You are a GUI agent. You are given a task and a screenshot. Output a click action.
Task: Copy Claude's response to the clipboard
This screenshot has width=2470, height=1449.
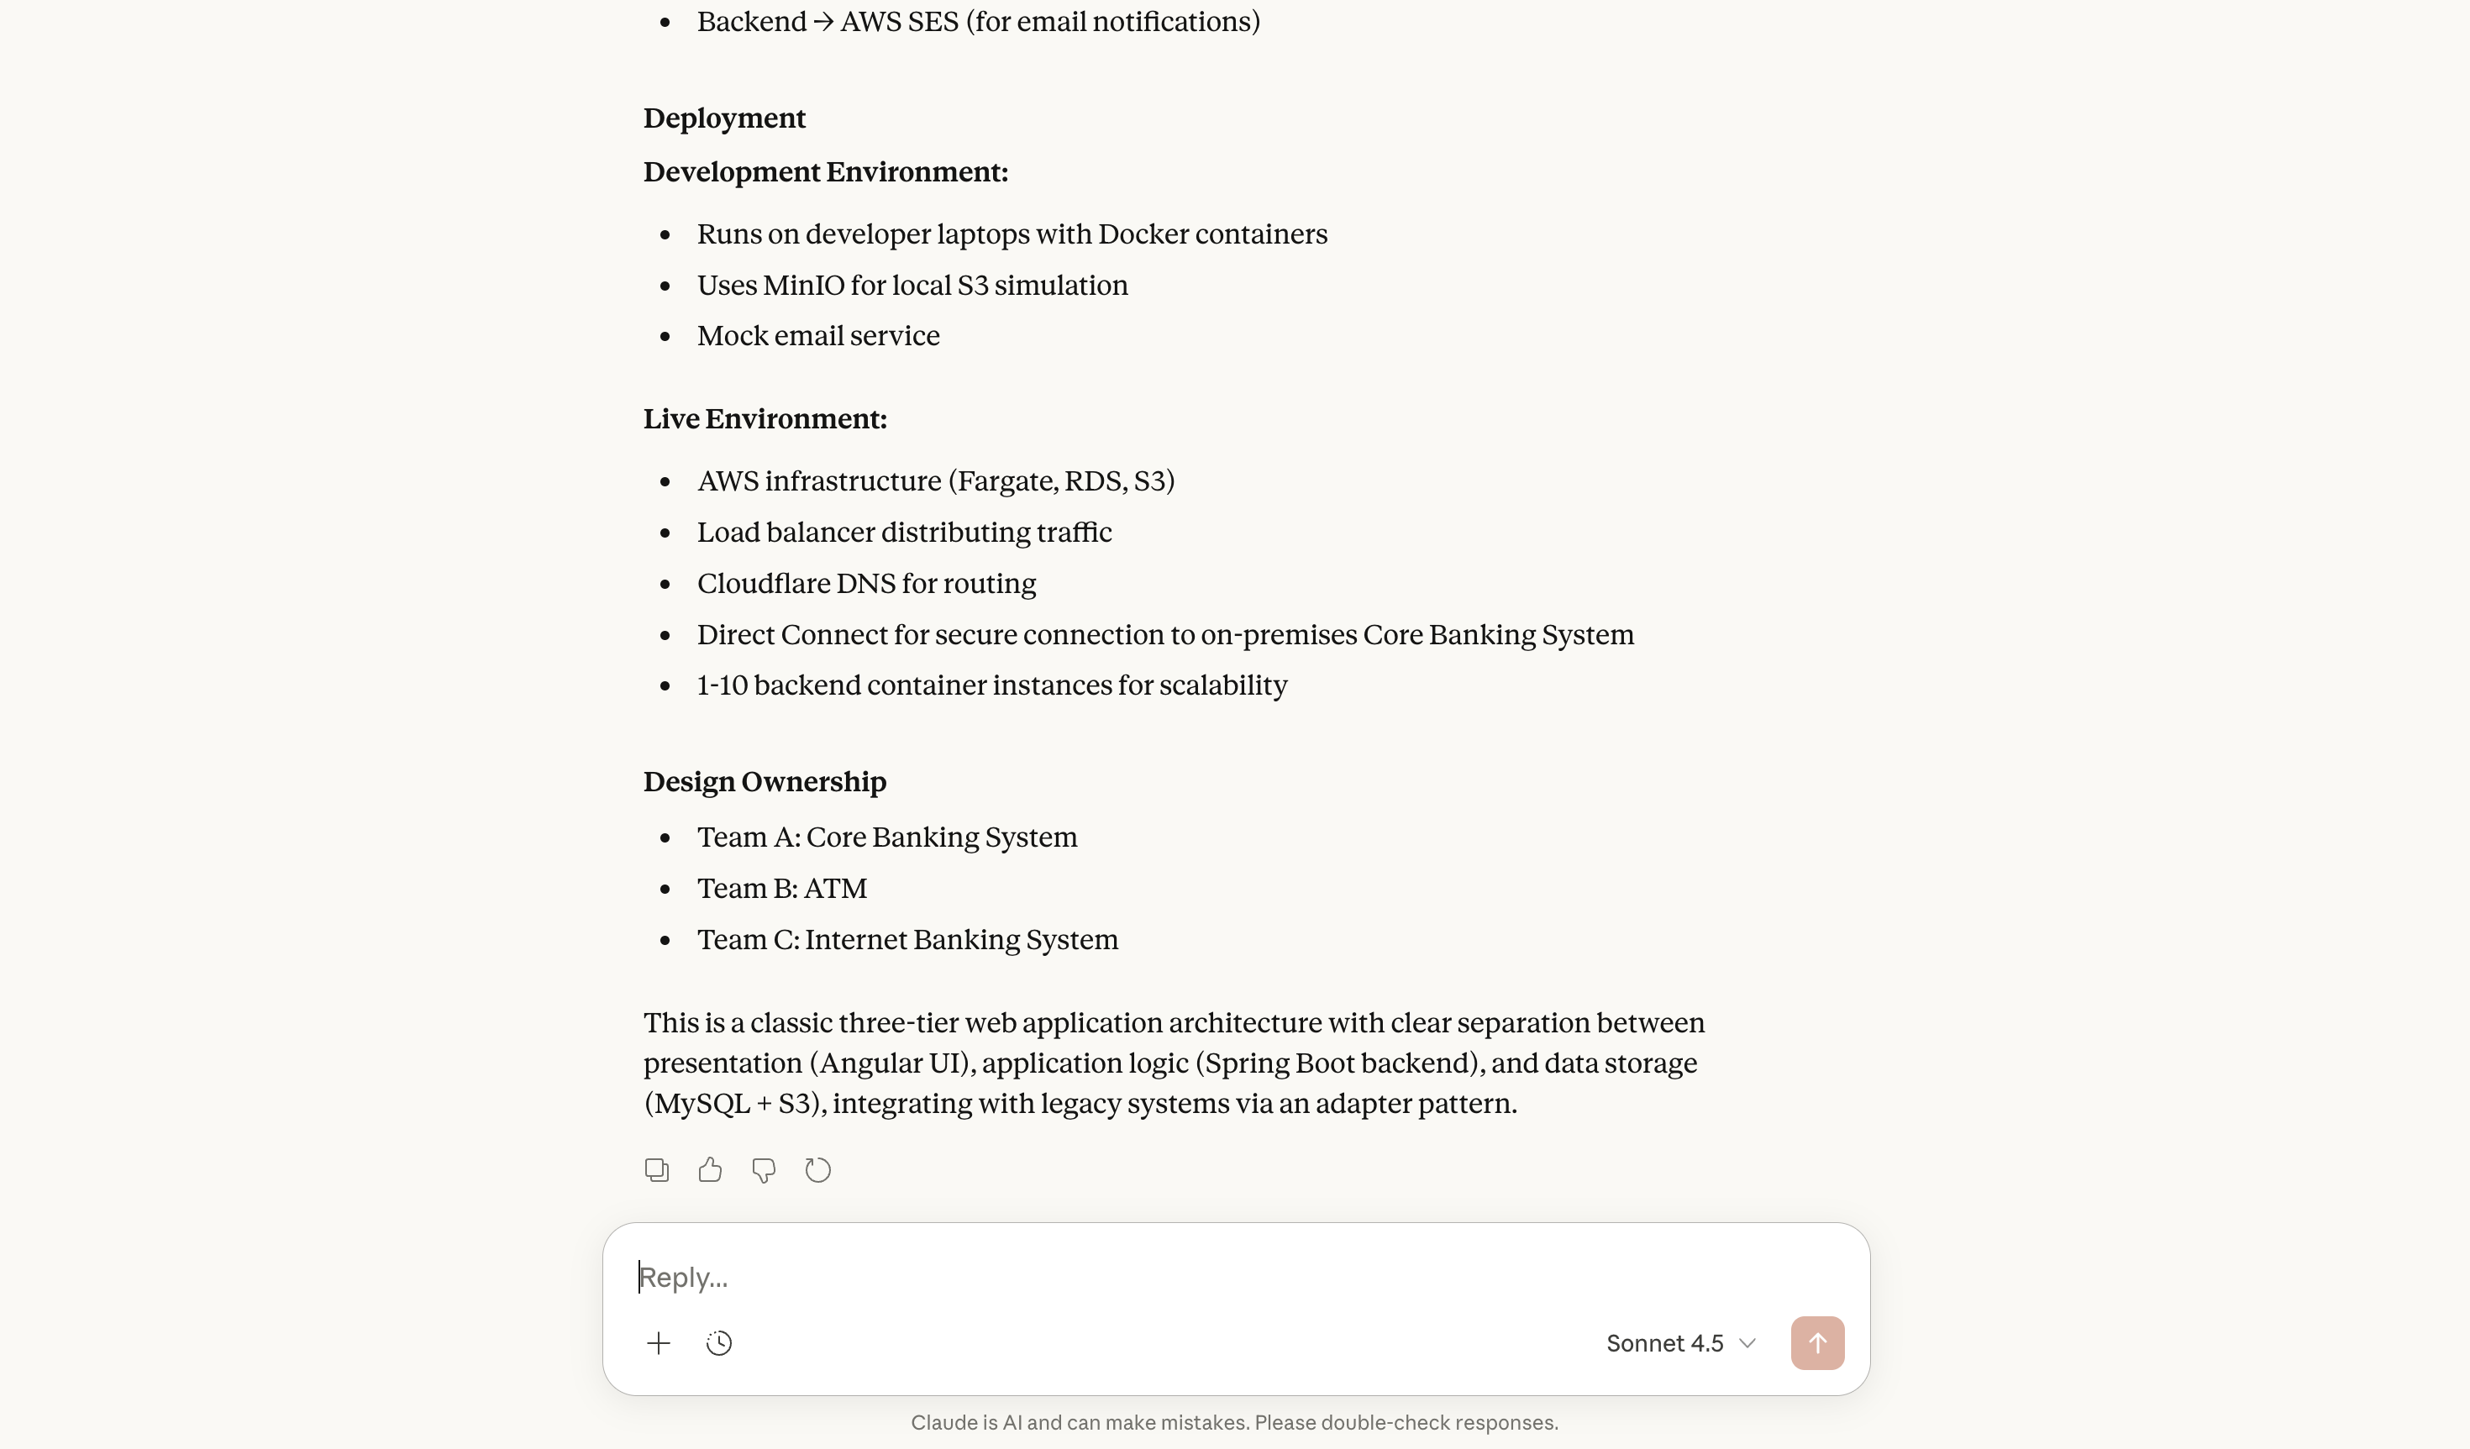point(655,1168)
